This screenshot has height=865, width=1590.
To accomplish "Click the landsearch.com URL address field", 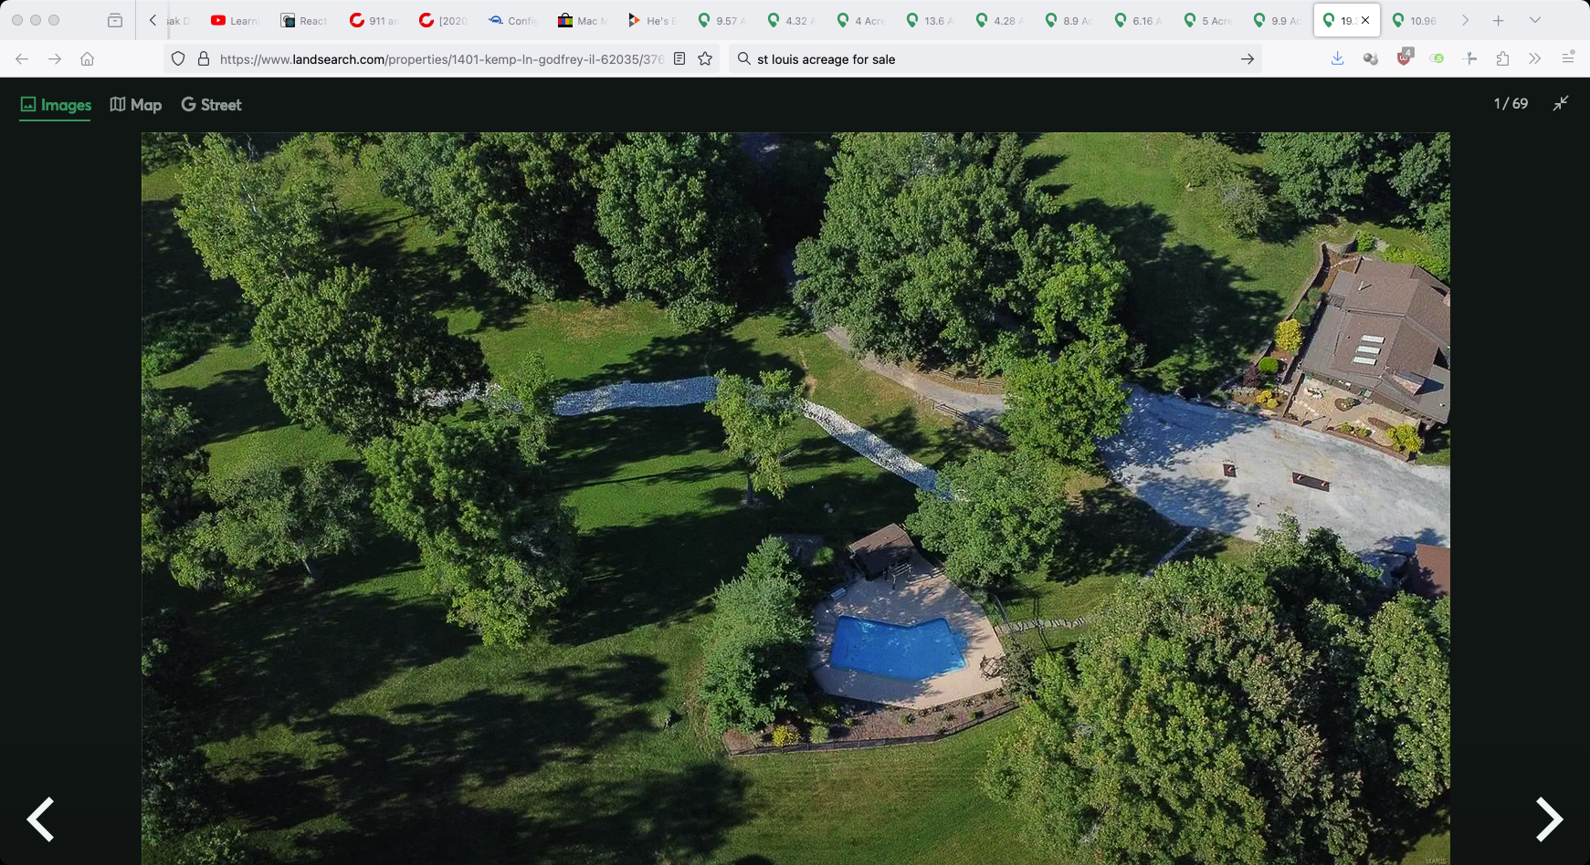I will tap(441, 58).
